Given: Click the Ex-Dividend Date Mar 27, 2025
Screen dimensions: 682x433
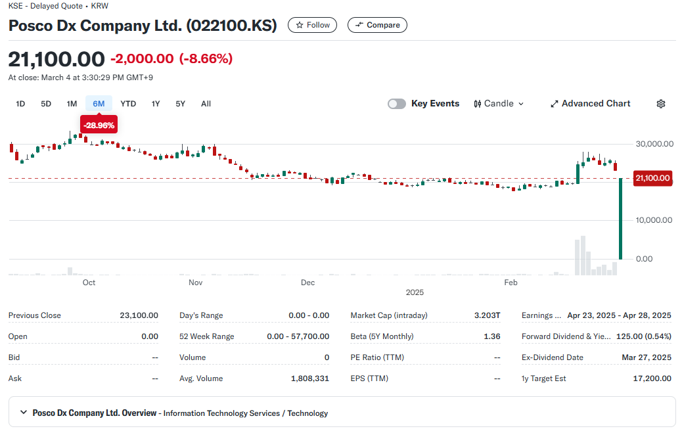Looking at the screenshot, I should (x=647, y=357).
